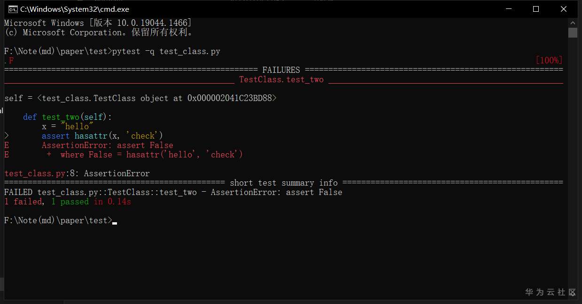
Task: Click the scrollbar down arrow
Action: 572,295
